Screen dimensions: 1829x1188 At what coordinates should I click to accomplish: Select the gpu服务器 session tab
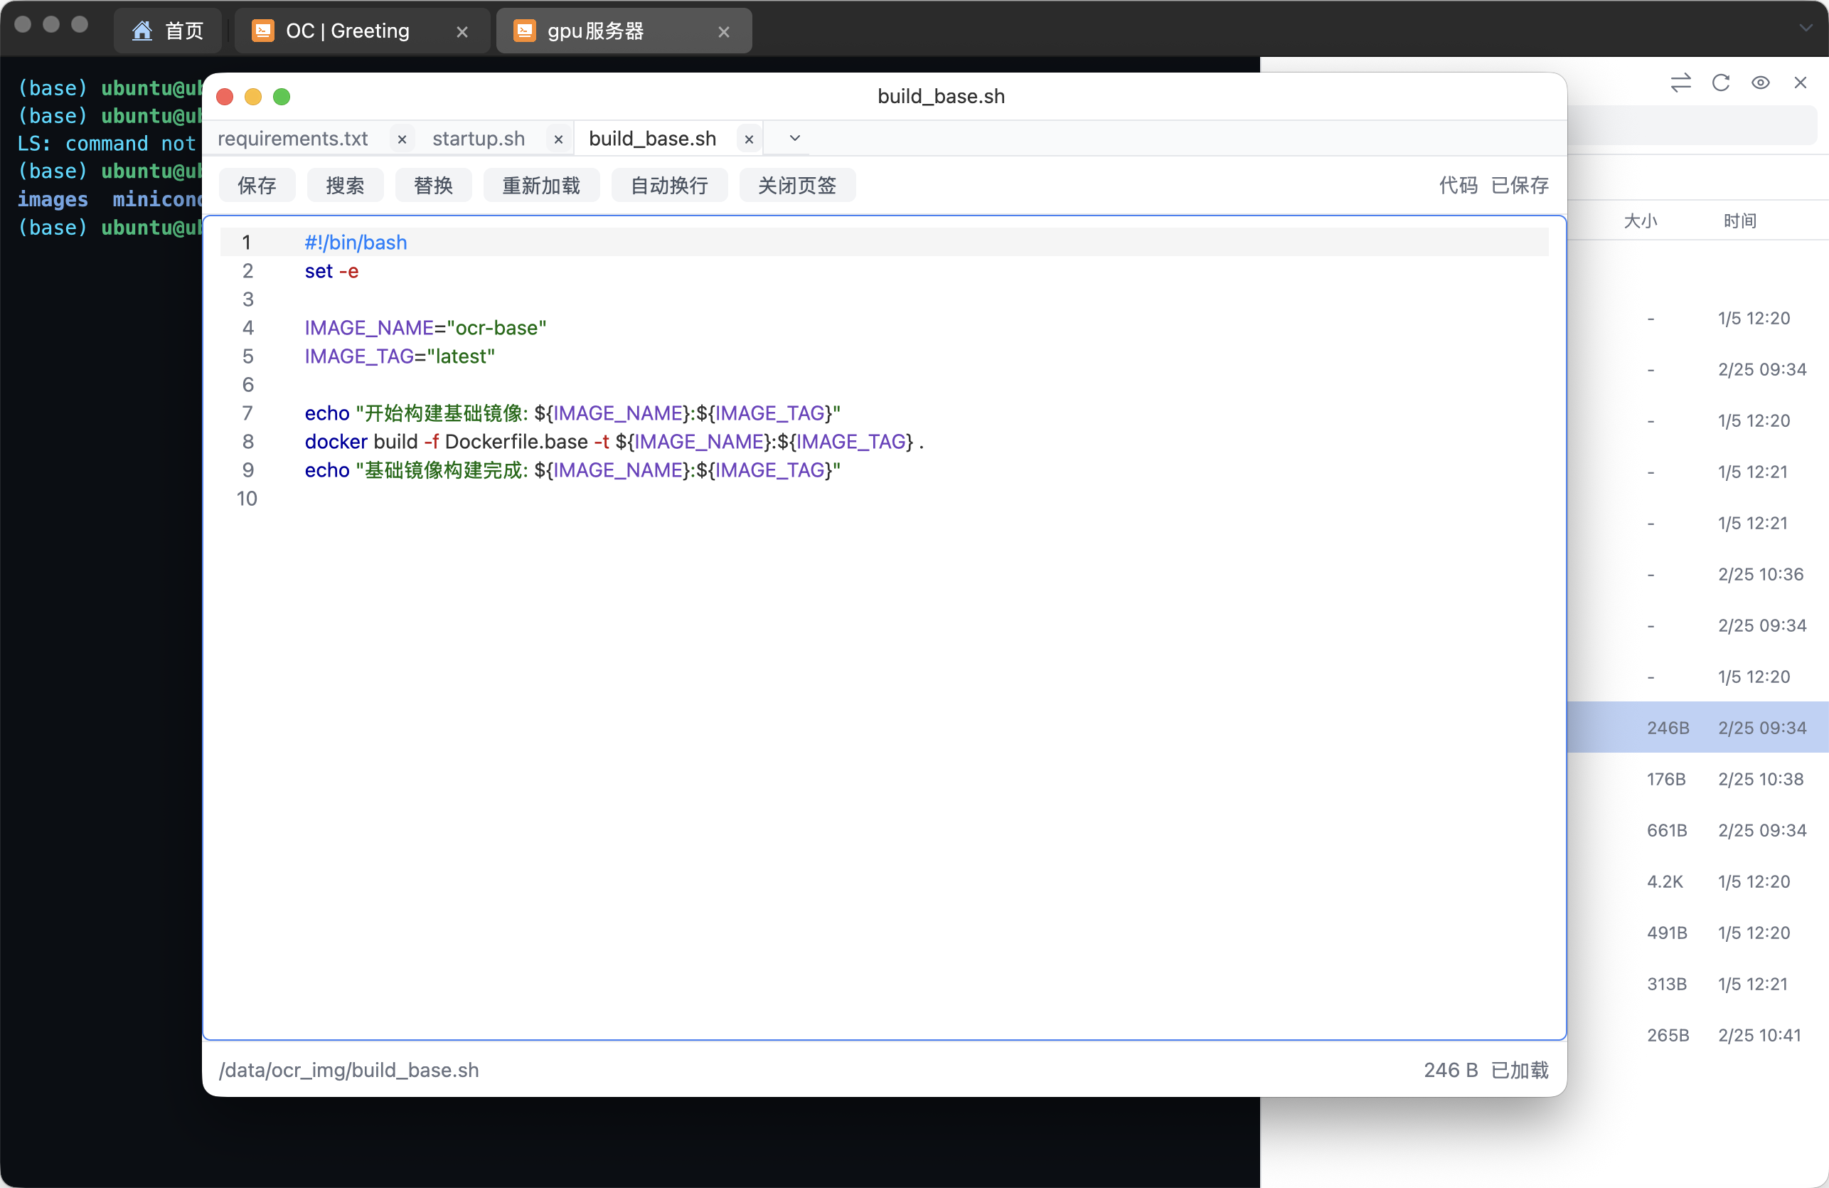click(x=623, y=31)
